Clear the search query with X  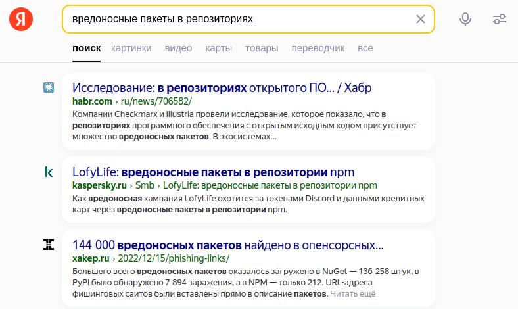[x=421, y=19]
